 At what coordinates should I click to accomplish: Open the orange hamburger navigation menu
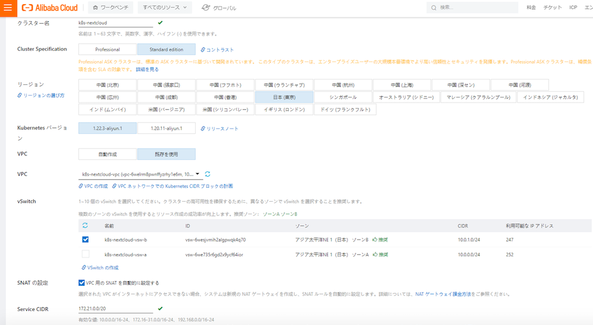8,8
